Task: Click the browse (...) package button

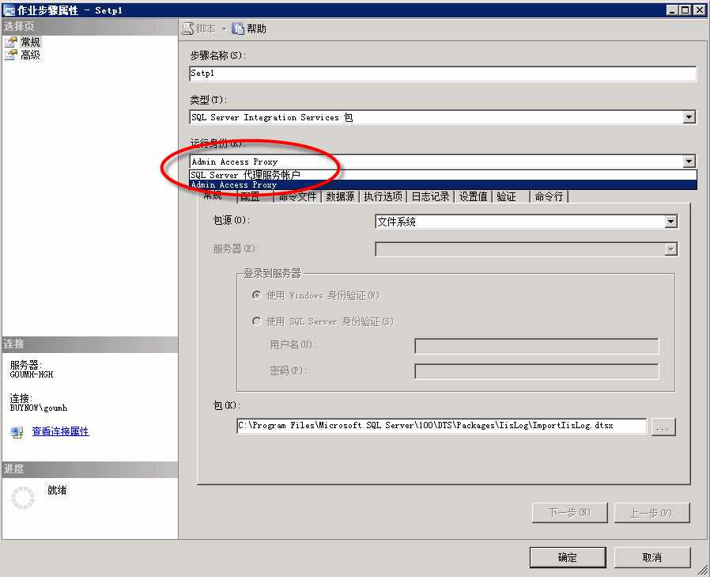Action: tap(663, 427)
